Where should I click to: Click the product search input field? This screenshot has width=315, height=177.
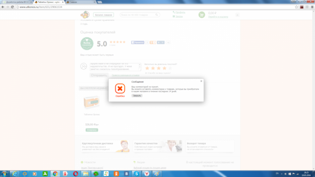click(139, 15)
